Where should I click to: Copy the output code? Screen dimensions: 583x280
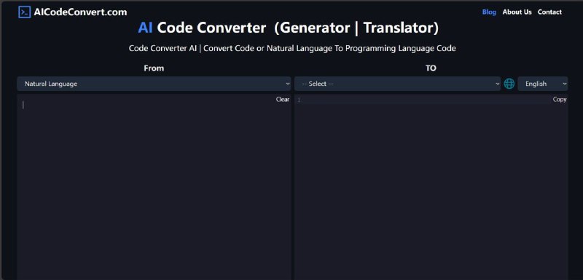pos(560,100)
